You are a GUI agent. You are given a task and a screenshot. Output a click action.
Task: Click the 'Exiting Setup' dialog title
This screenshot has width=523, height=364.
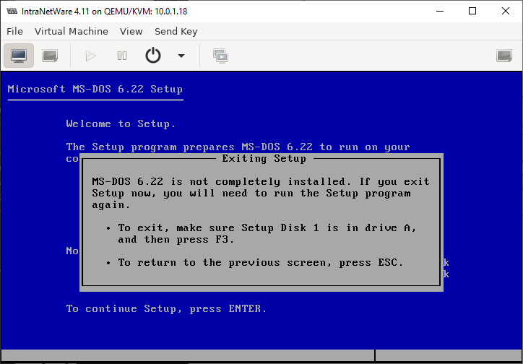[x=264, y=159]
